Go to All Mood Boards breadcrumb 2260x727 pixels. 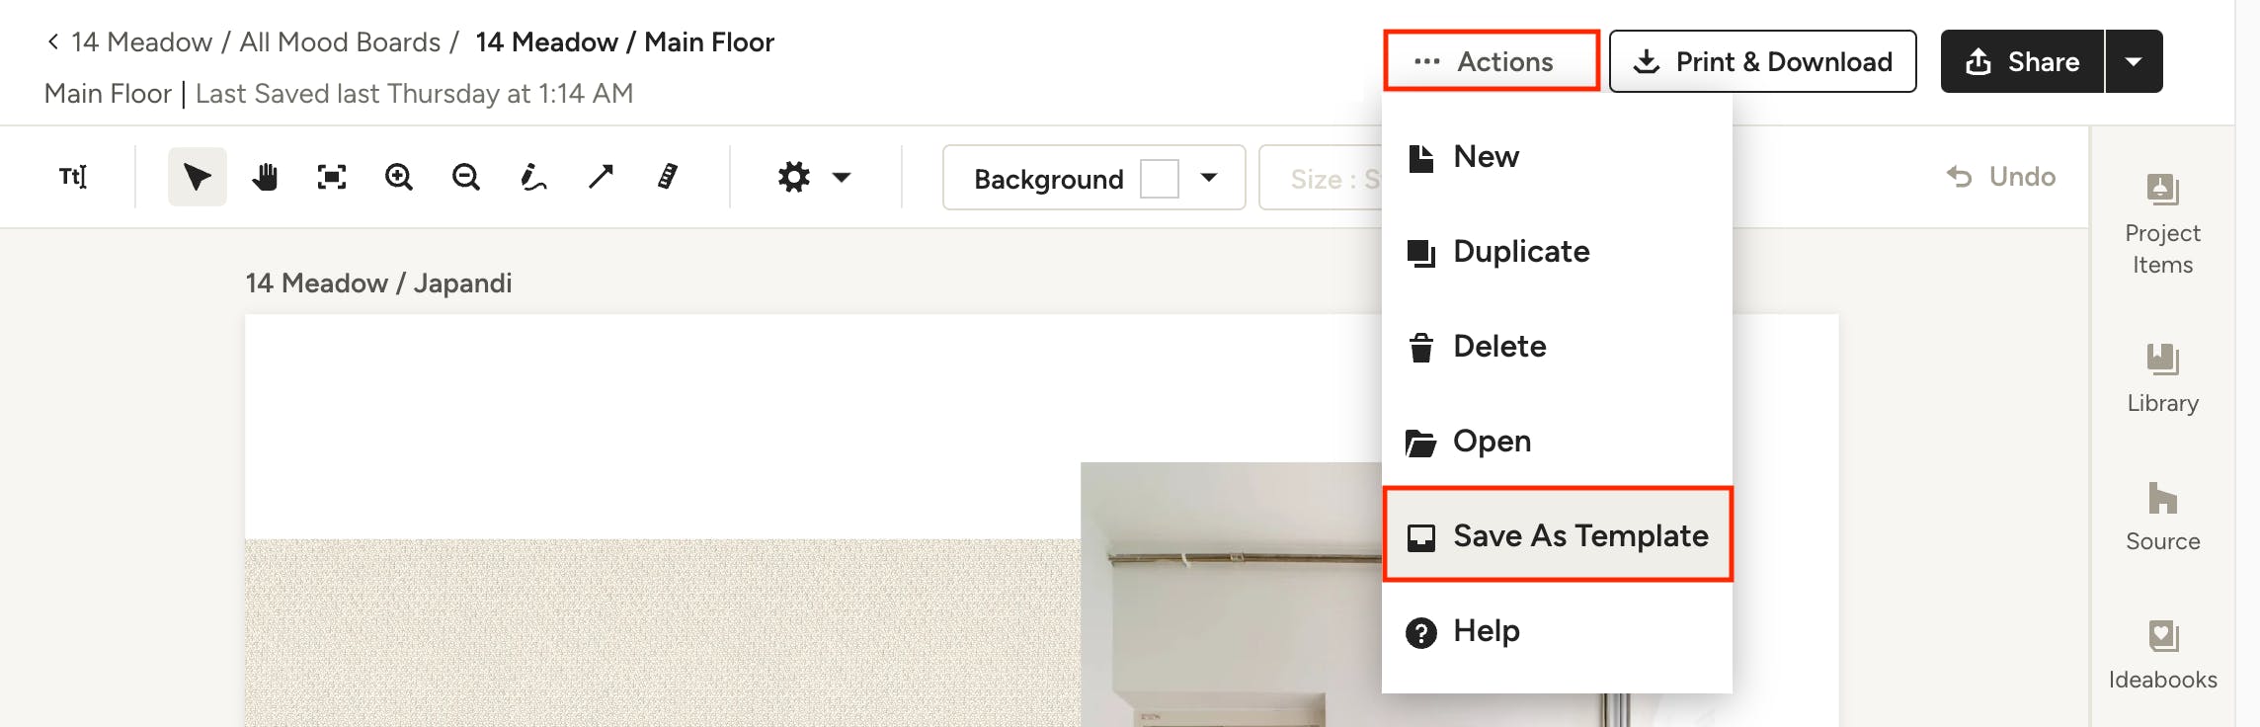point(340,42)
